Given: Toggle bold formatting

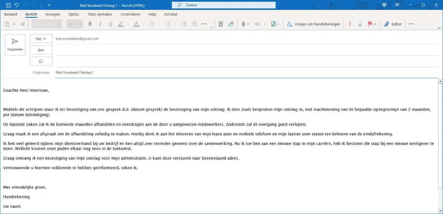Looking at the screenshot, I should tap(90, 24).
